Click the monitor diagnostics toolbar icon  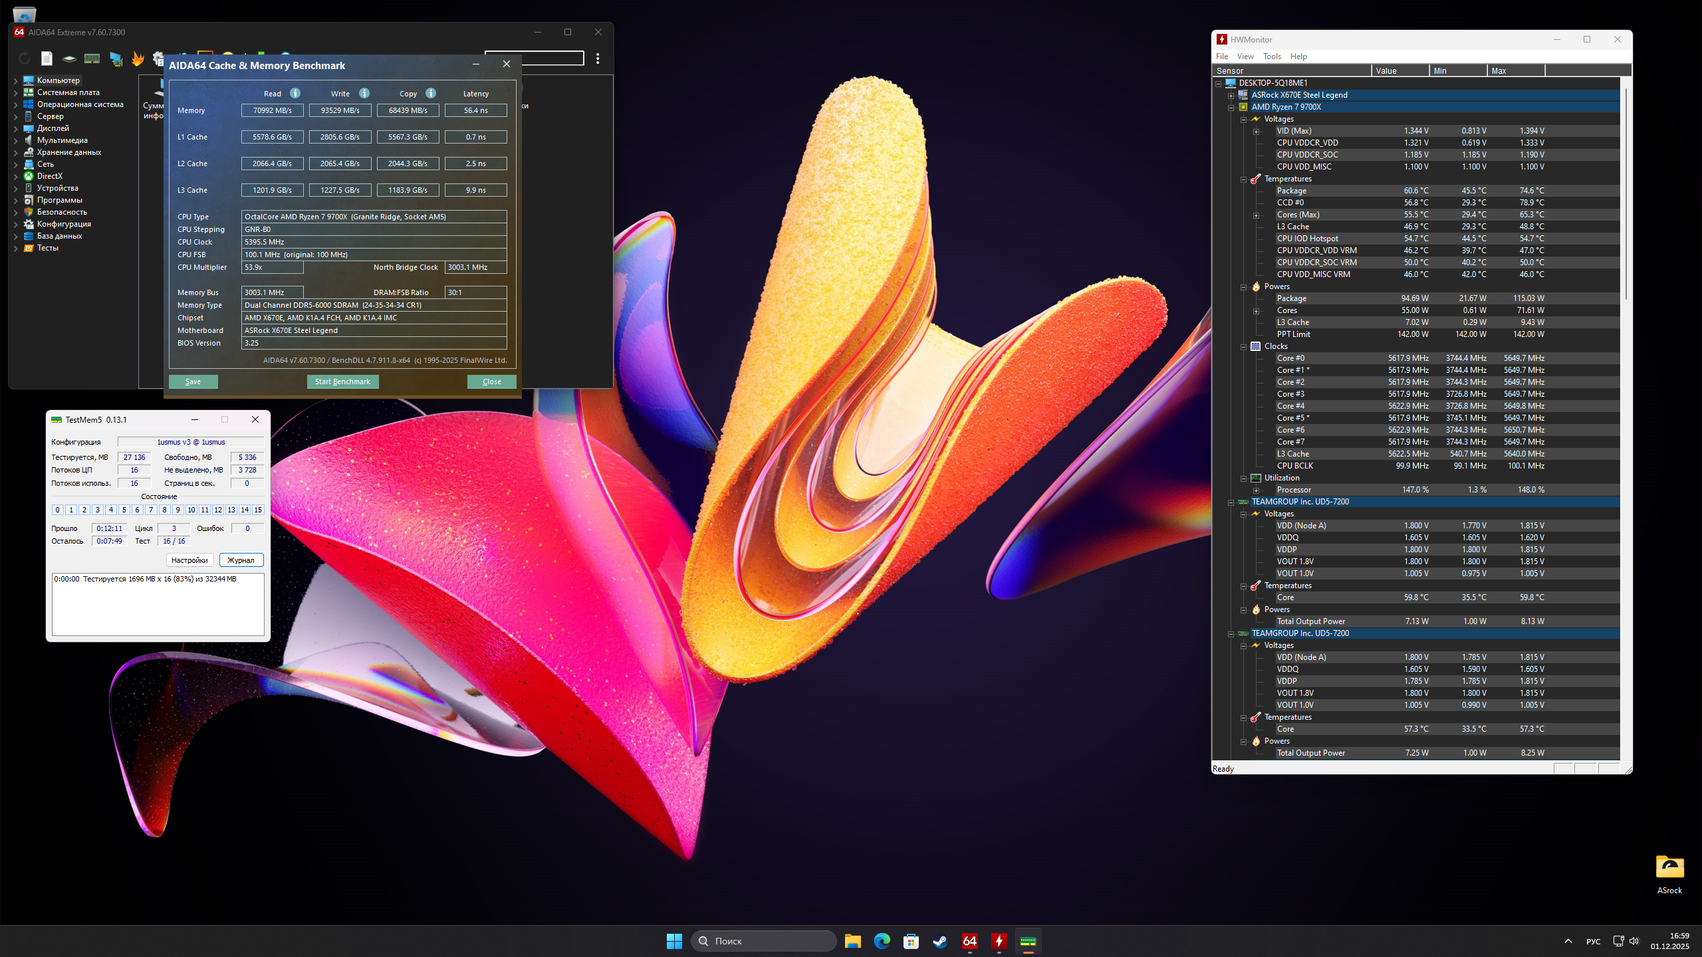116,59
